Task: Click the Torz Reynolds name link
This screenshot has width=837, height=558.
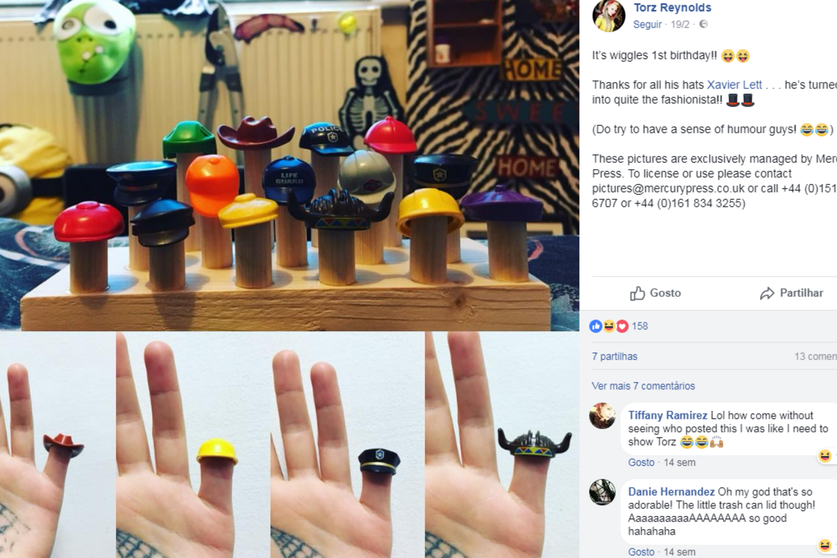Action: pyautogui.click(x=672, y=8)
